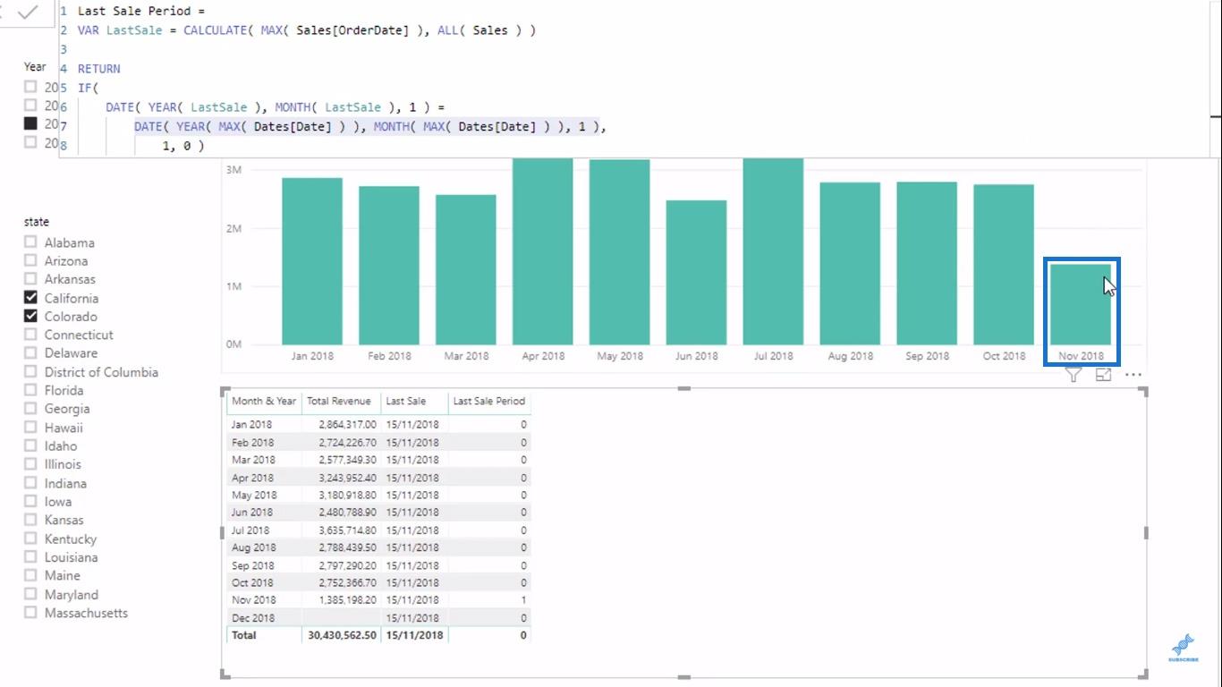Select the Jan 2018 bar in chart

coord(312,261)
